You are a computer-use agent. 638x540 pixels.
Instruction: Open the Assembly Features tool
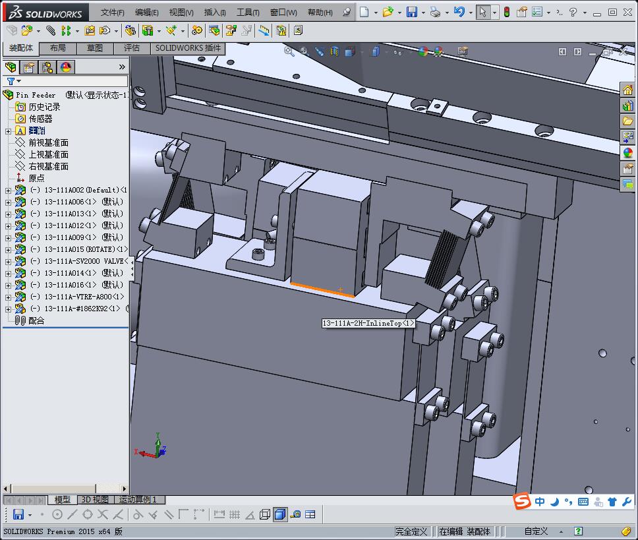147,30
